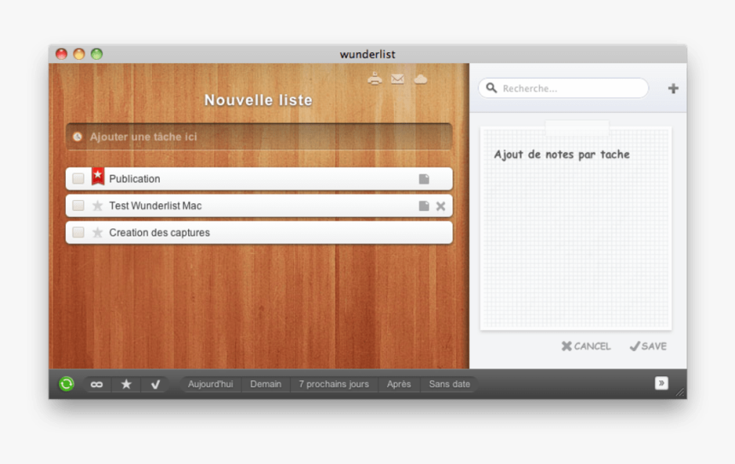Add a new list with the plus icon
Viewport: 735px width, 464px height.
click(x=673, y=88)
